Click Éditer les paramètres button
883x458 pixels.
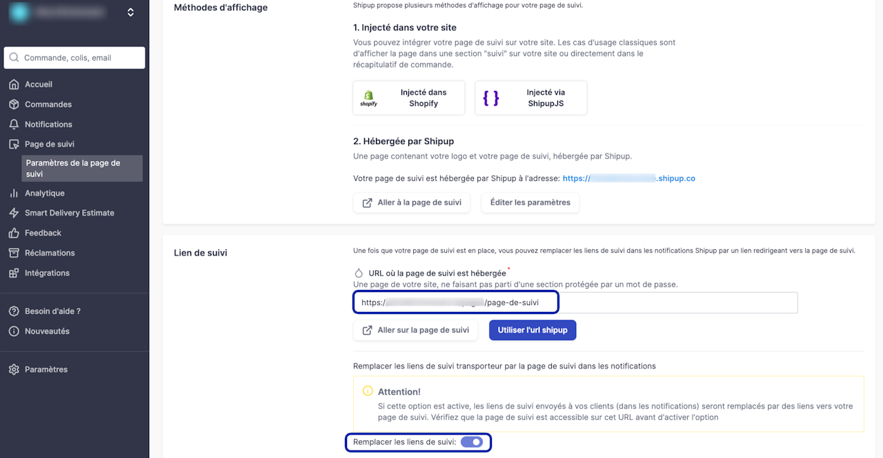(x=530, y=203)
